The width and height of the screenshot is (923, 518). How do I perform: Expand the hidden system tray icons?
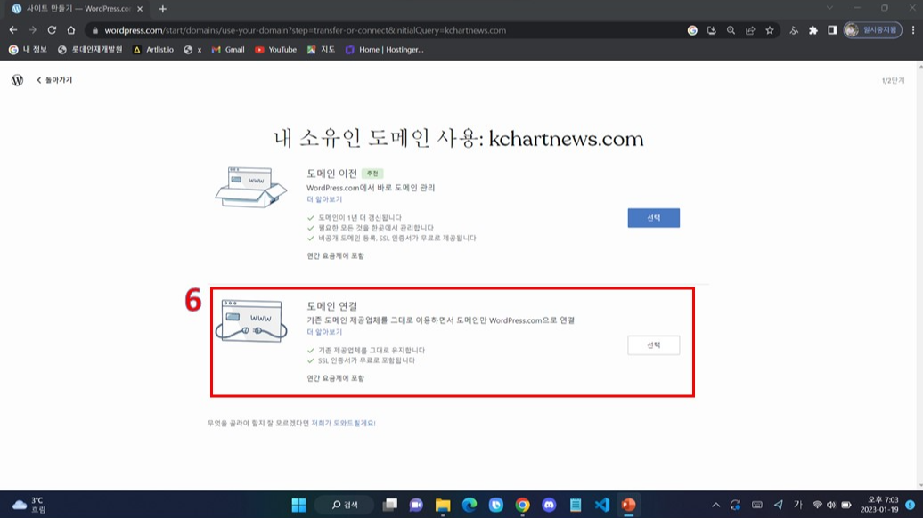click(x=715, y=505)
